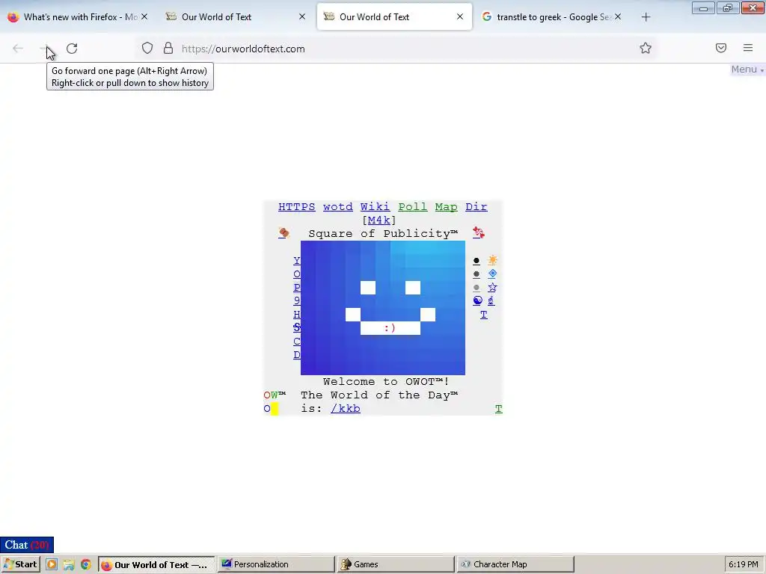Click the system clock showing 6:19 PM
766x574 pixels.
coord(744,564)
